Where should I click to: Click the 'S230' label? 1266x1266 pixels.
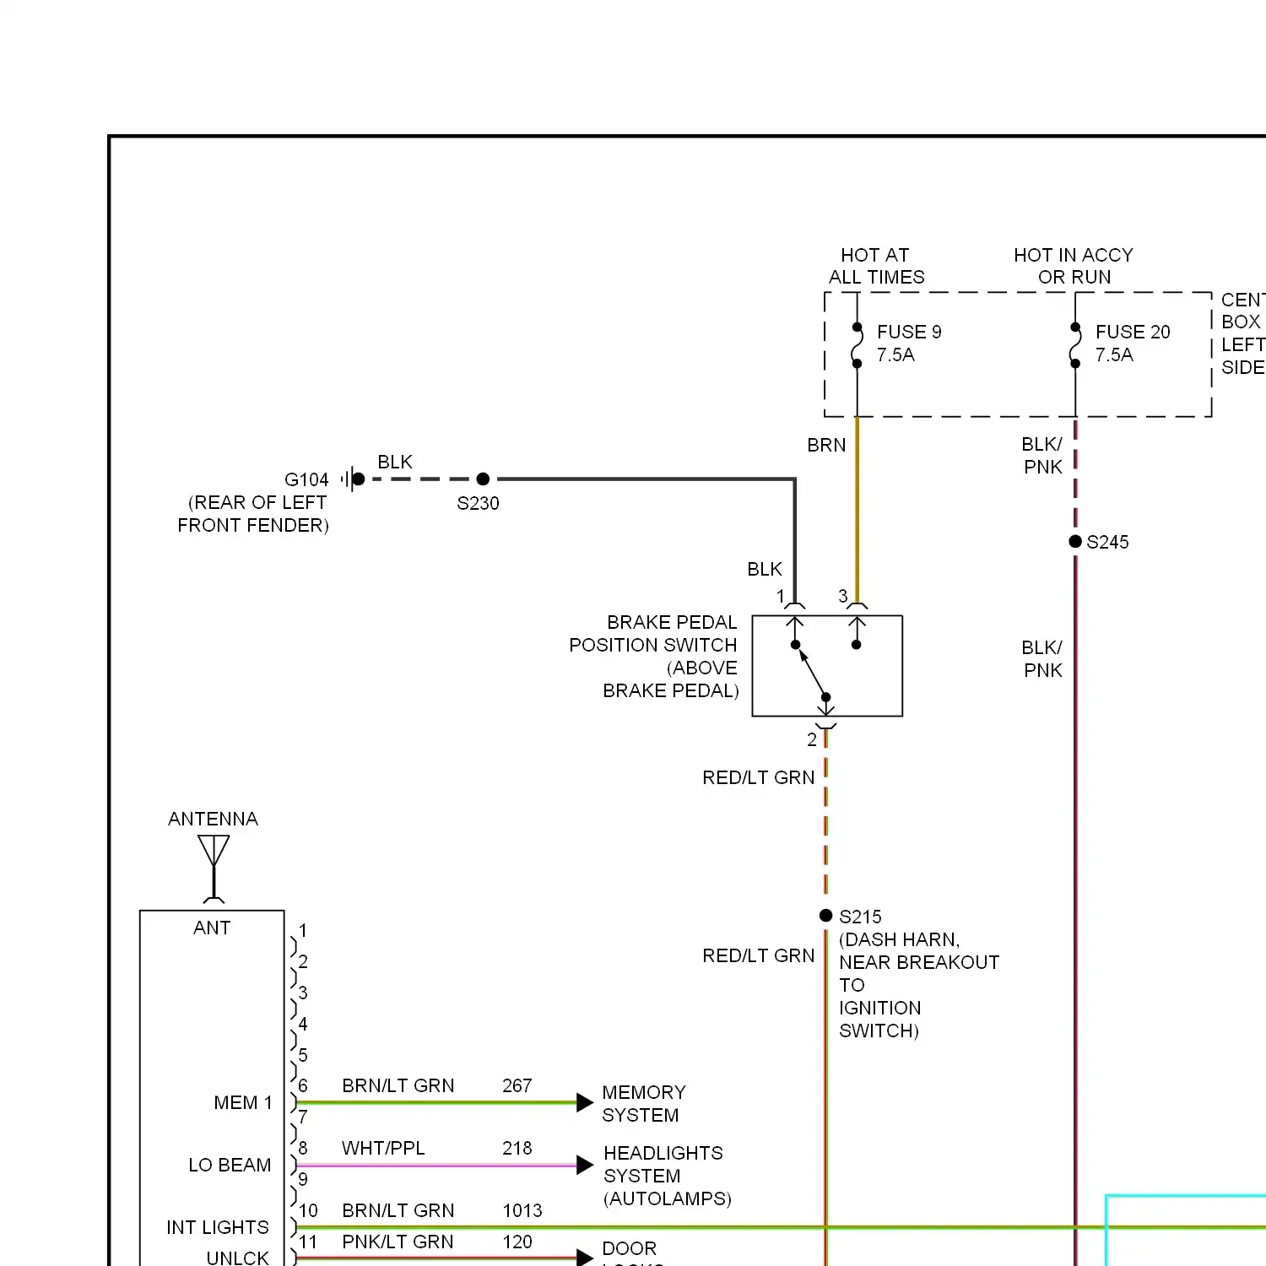tap(478, 503)
